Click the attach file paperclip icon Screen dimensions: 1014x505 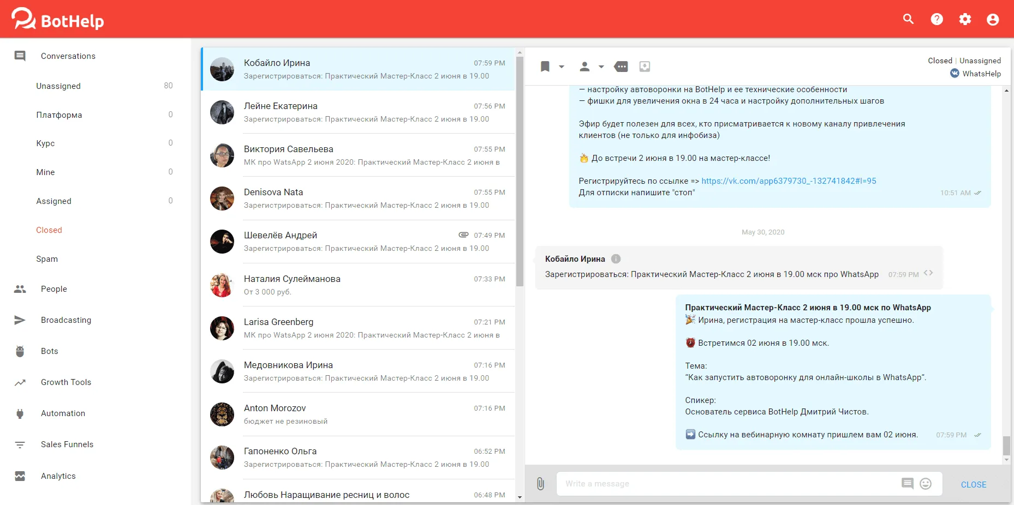coord(540,484)
